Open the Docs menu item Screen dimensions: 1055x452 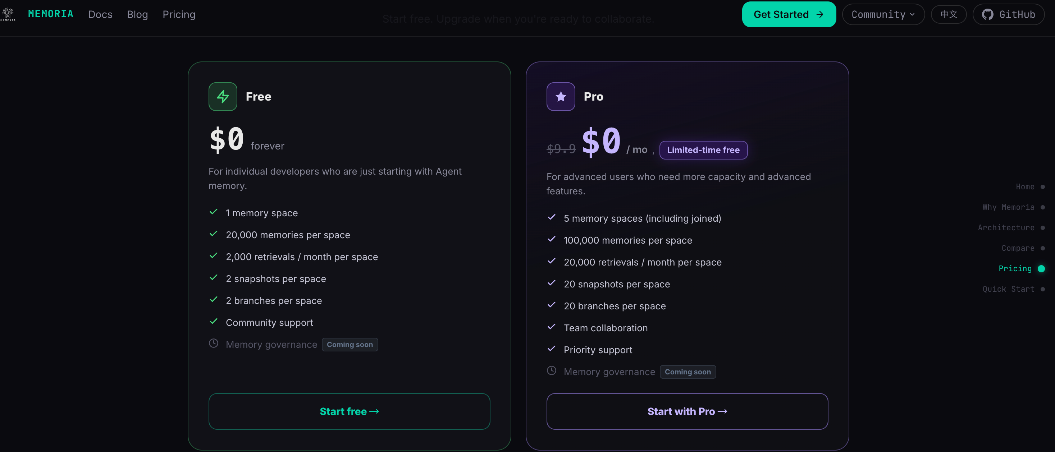click(100, 15)
